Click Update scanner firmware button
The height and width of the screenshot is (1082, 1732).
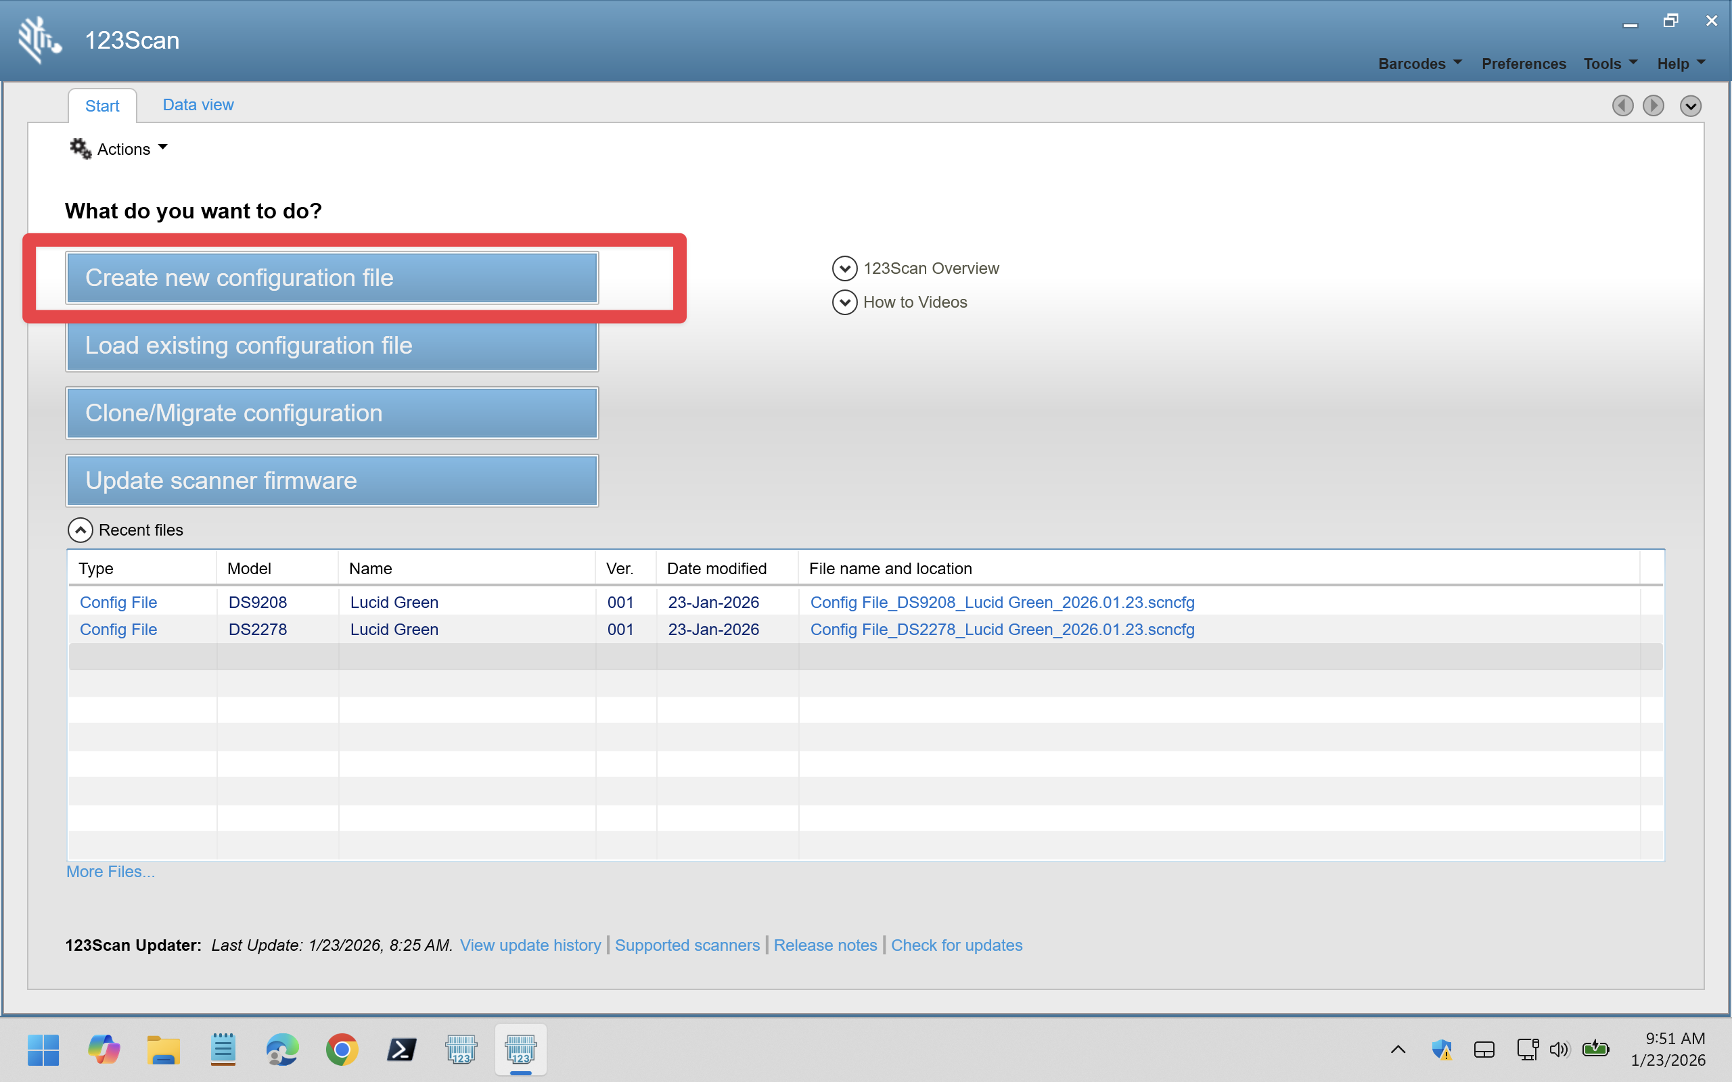[x=332, y=481]
